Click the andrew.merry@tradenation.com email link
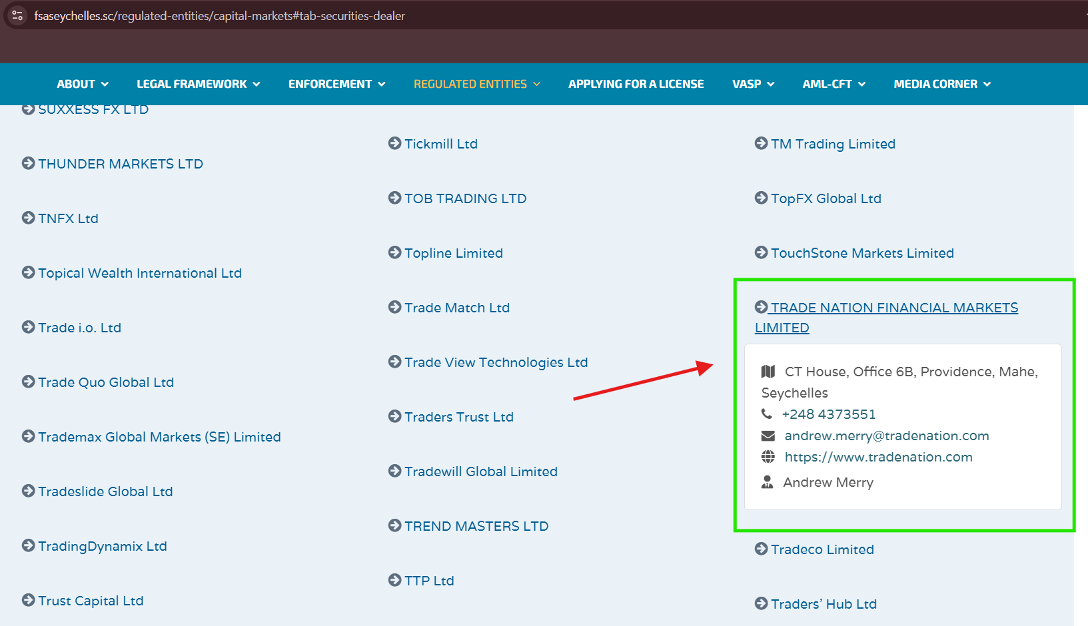 [x=886, y=436]
